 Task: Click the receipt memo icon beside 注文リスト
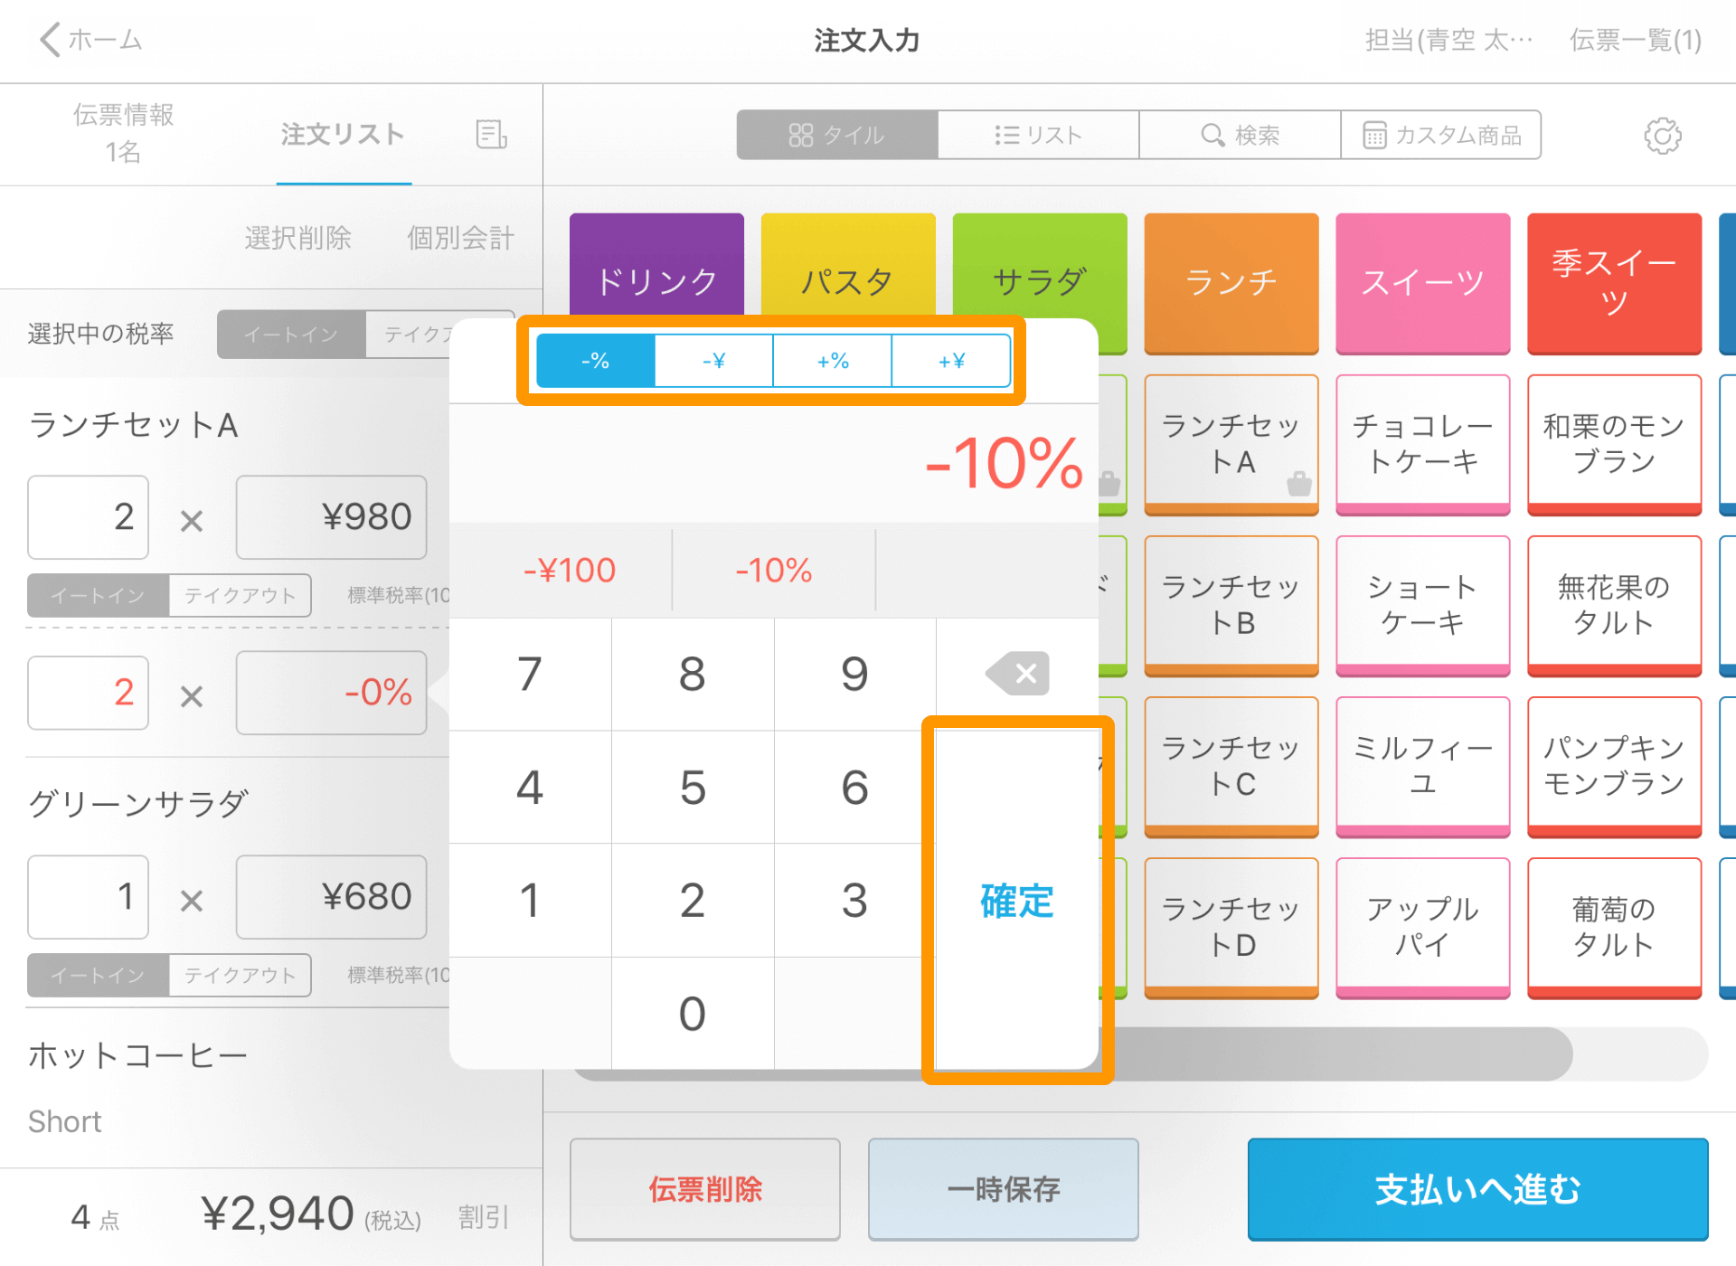(x=491, y=135)
